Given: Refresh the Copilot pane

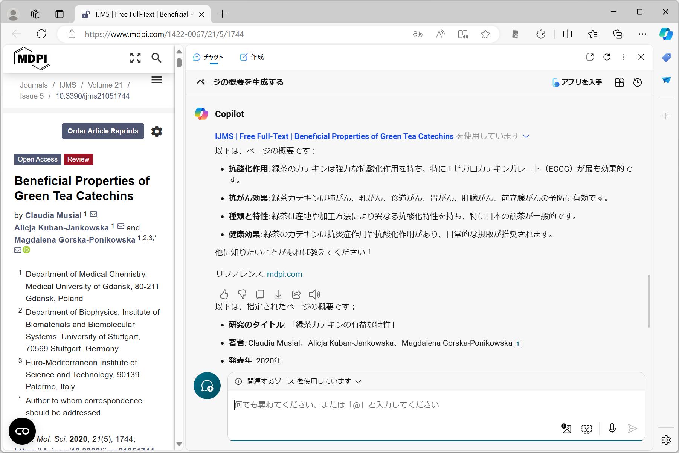Looking at the screenshot, I should [607, 57].
